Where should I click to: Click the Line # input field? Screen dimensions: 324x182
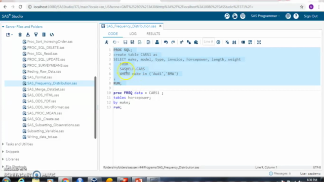pos(208,42)
